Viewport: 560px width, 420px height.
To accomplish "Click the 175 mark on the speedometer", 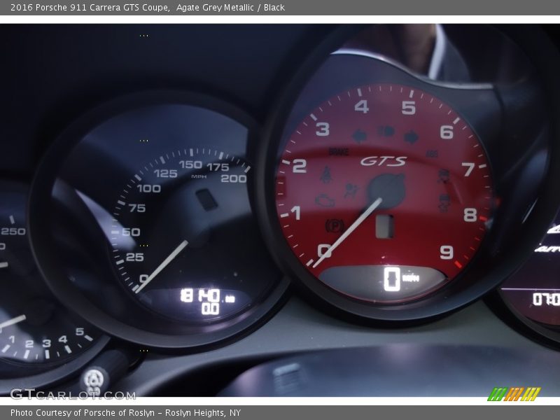I will tap(218, 167).
